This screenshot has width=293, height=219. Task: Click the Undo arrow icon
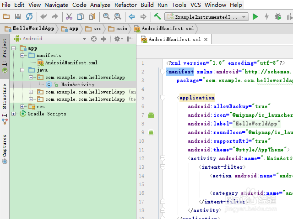[43, 17]
